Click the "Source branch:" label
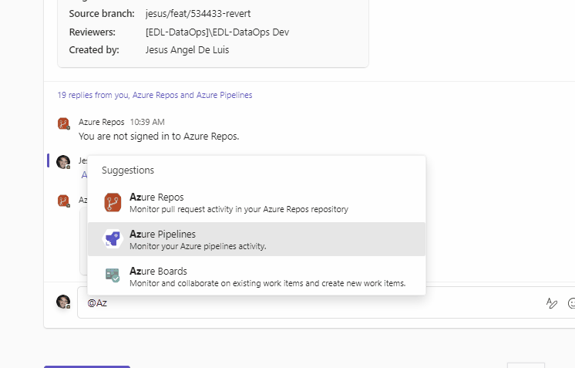Screen dimensions: 575x368 [102, 14]
